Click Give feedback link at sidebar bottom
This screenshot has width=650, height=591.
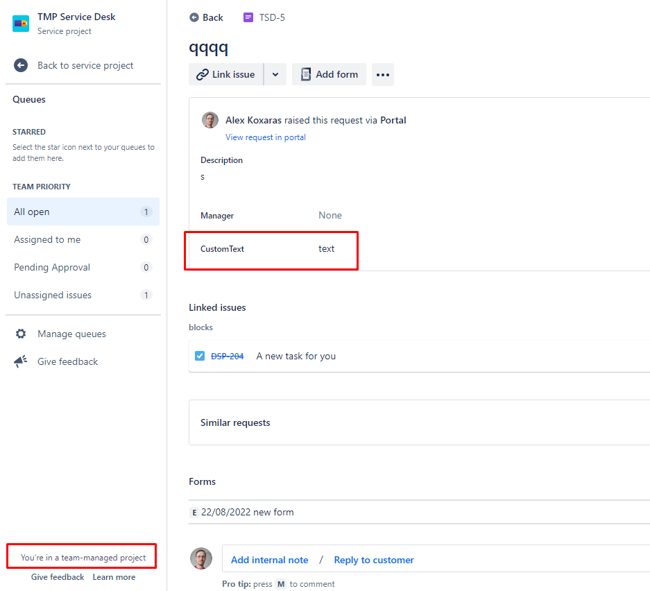pyautogui.click(x=58, y=577)
